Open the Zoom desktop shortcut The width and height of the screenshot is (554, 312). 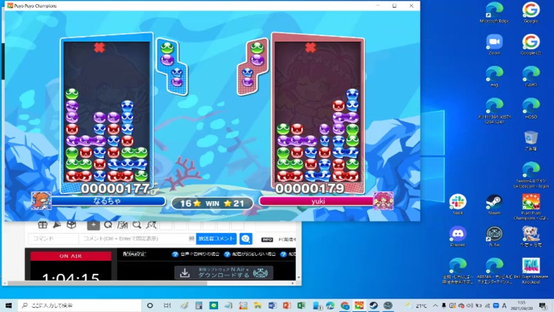point(495,44)
